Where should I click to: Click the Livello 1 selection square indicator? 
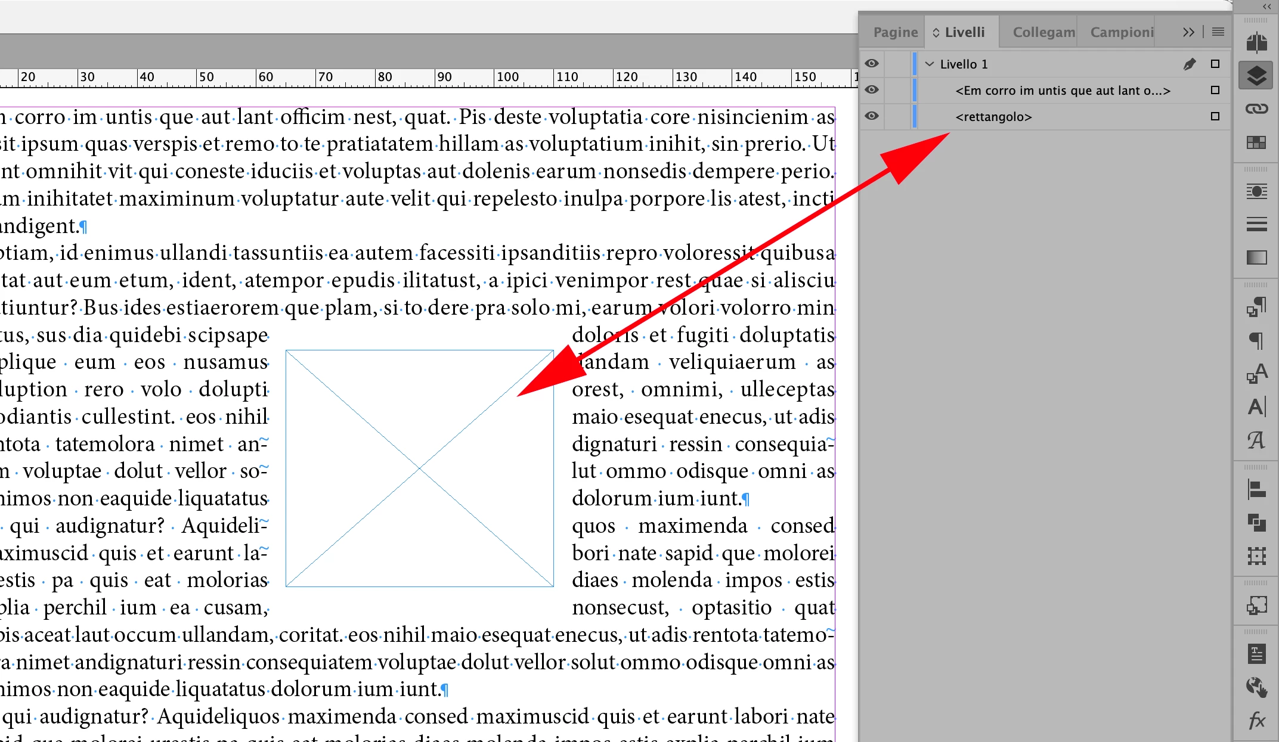(x=1215, y=64)
